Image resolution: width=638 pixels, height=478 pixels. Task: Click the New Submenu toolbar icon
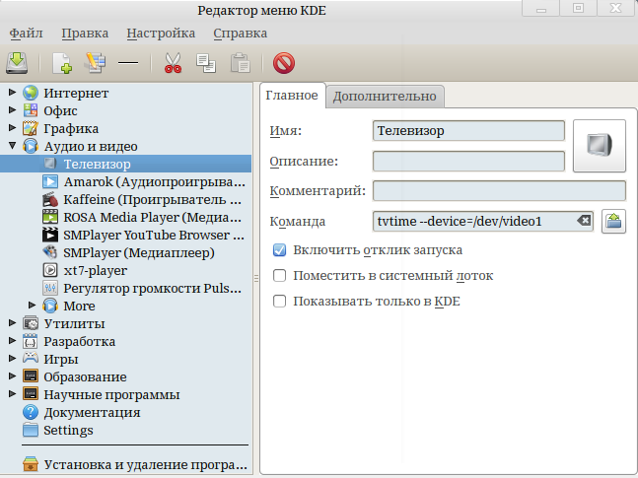click(x=95, y=64)
